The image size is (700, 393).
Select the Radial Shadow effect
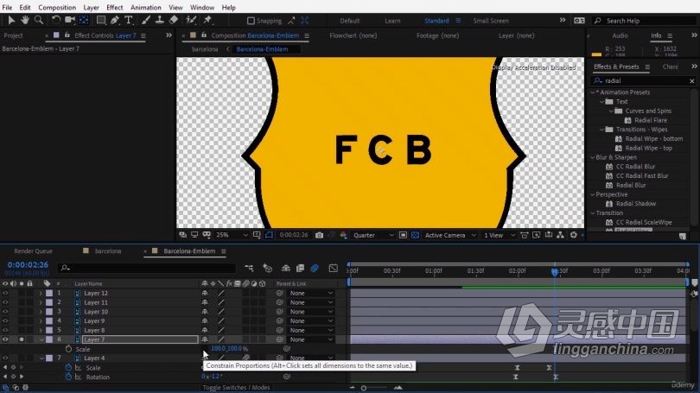636,204
